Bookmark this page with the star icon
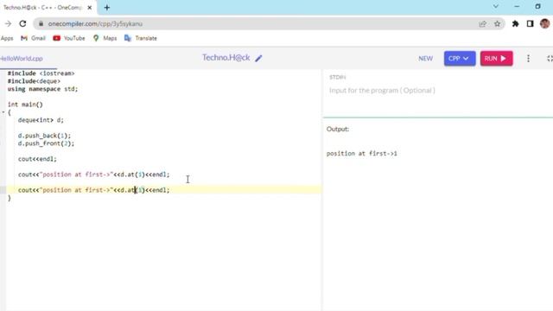This screenshot has width=553, height=311. pyautogui.click(x=497, y=23)
